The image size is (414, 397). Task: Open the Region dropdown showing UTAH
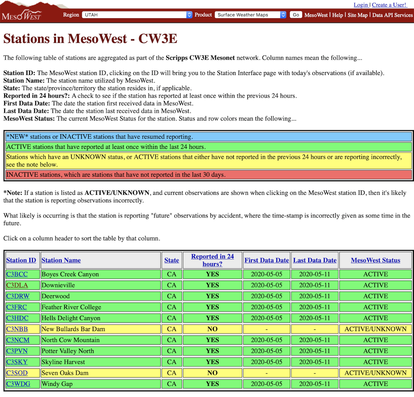click(x=137, y=15)
